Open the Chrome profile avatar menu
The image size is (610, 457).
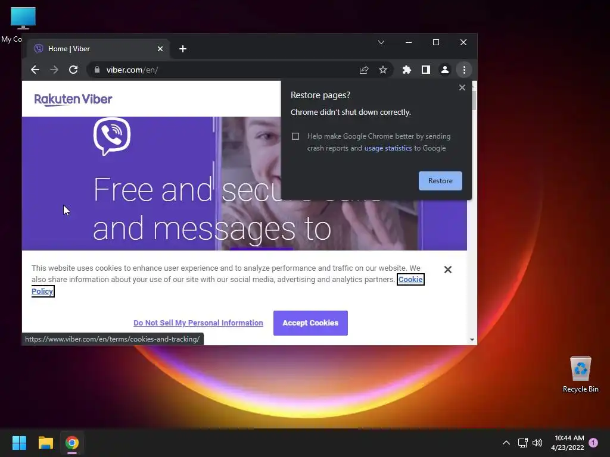(444, 70)
